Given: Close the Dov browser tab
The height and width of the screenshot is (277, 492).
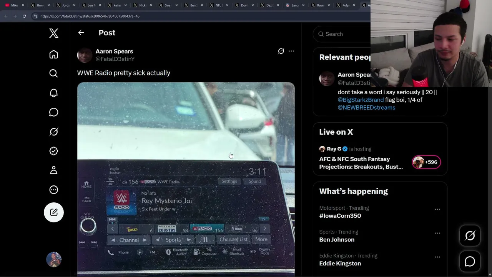Looking at the screenshot, I should pos(253,5).
